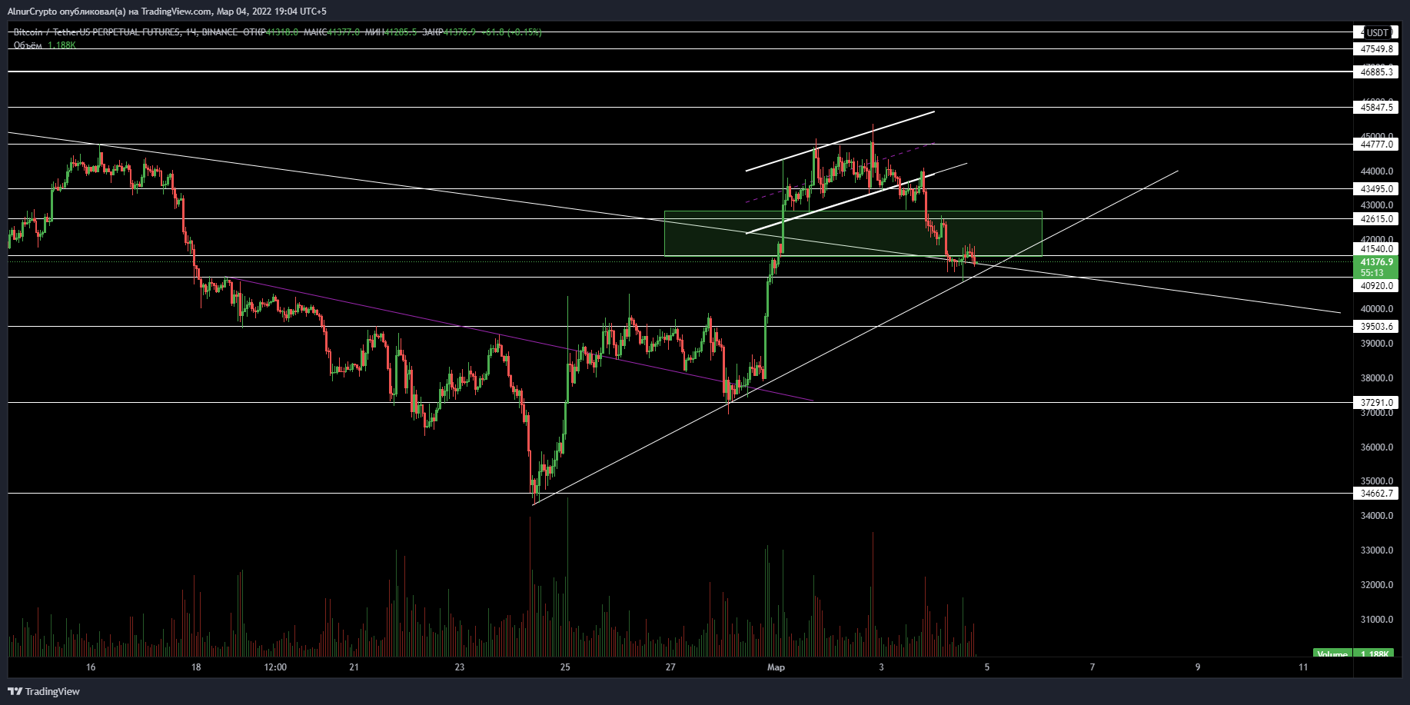Click the TradingView.com text in the header

[176, 12]
